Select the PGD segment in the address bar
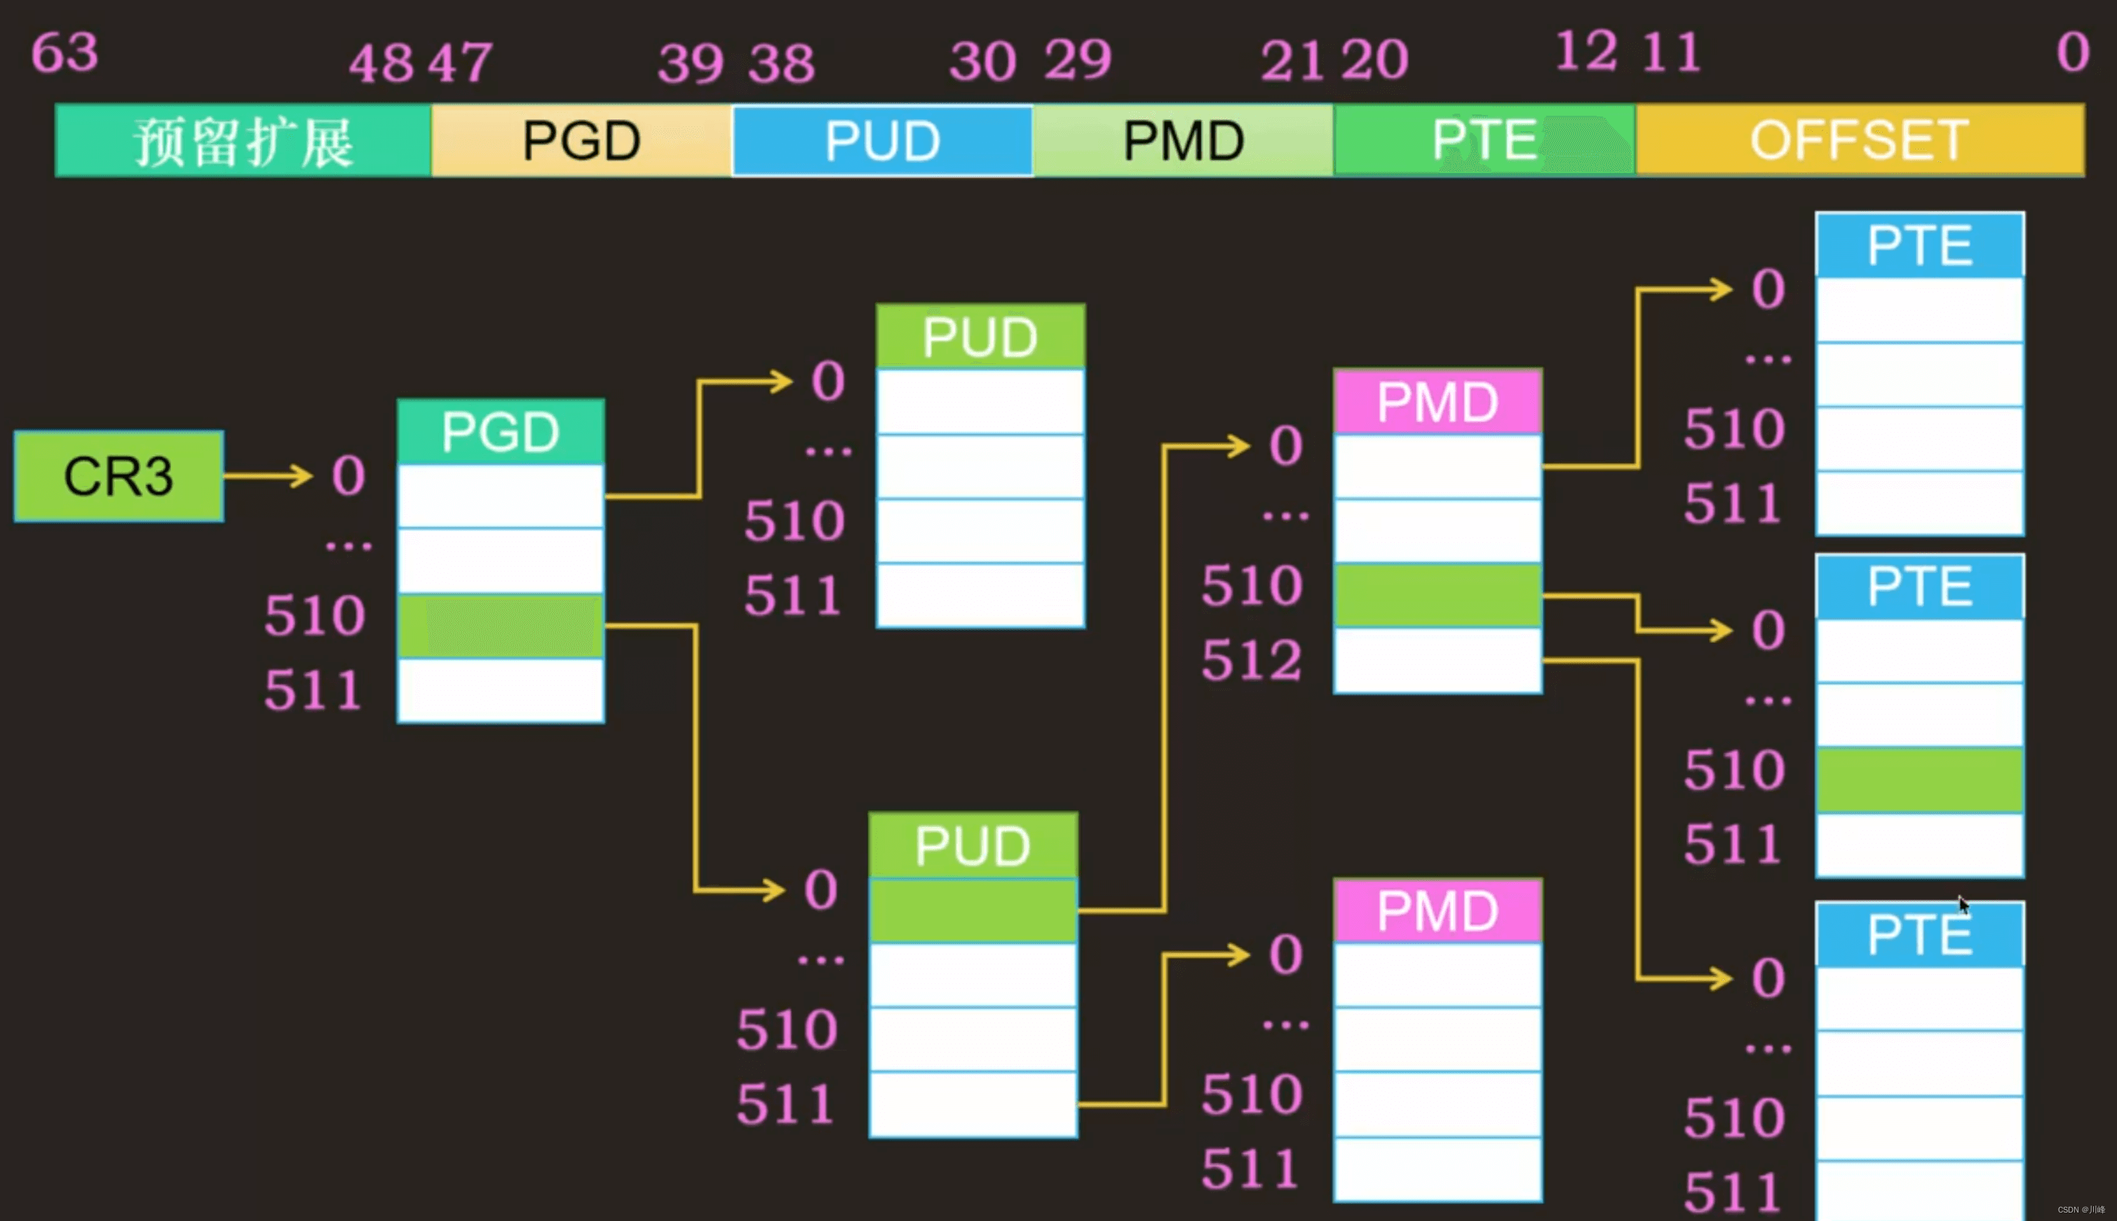Screen dimensions: 2117x1221 [x=581, y=140]
